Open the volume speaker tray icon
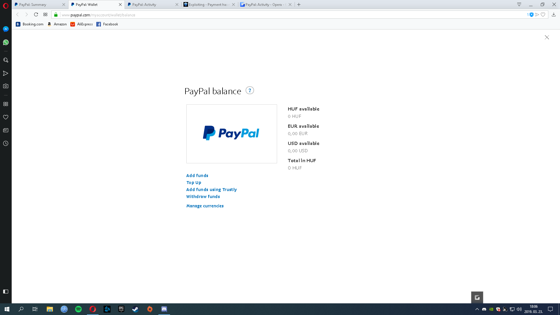This screenshot has height=315, width=560. click(519, 309)
